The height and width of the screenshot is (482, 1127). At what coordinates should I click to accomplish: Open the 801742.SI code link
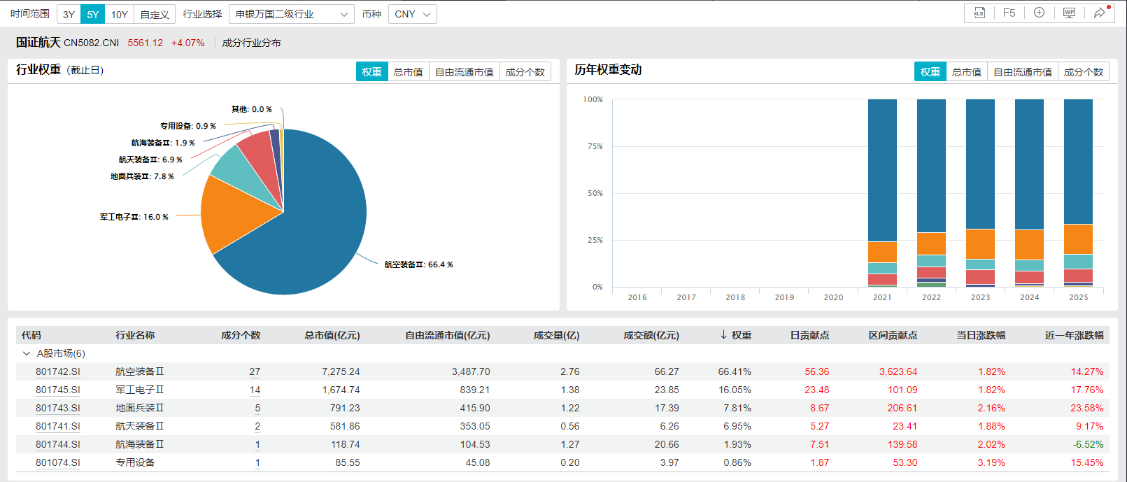(58, 371)
